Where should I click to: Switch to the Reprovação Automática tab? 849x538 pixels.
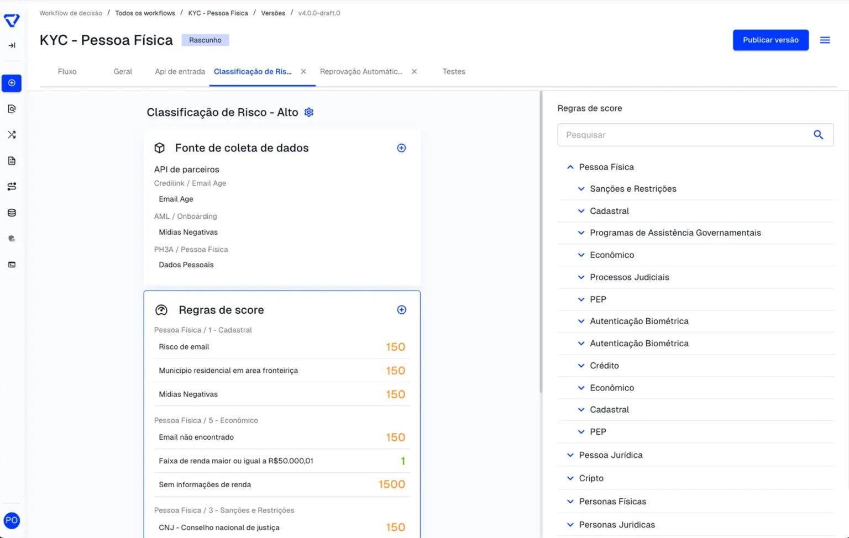361,72
